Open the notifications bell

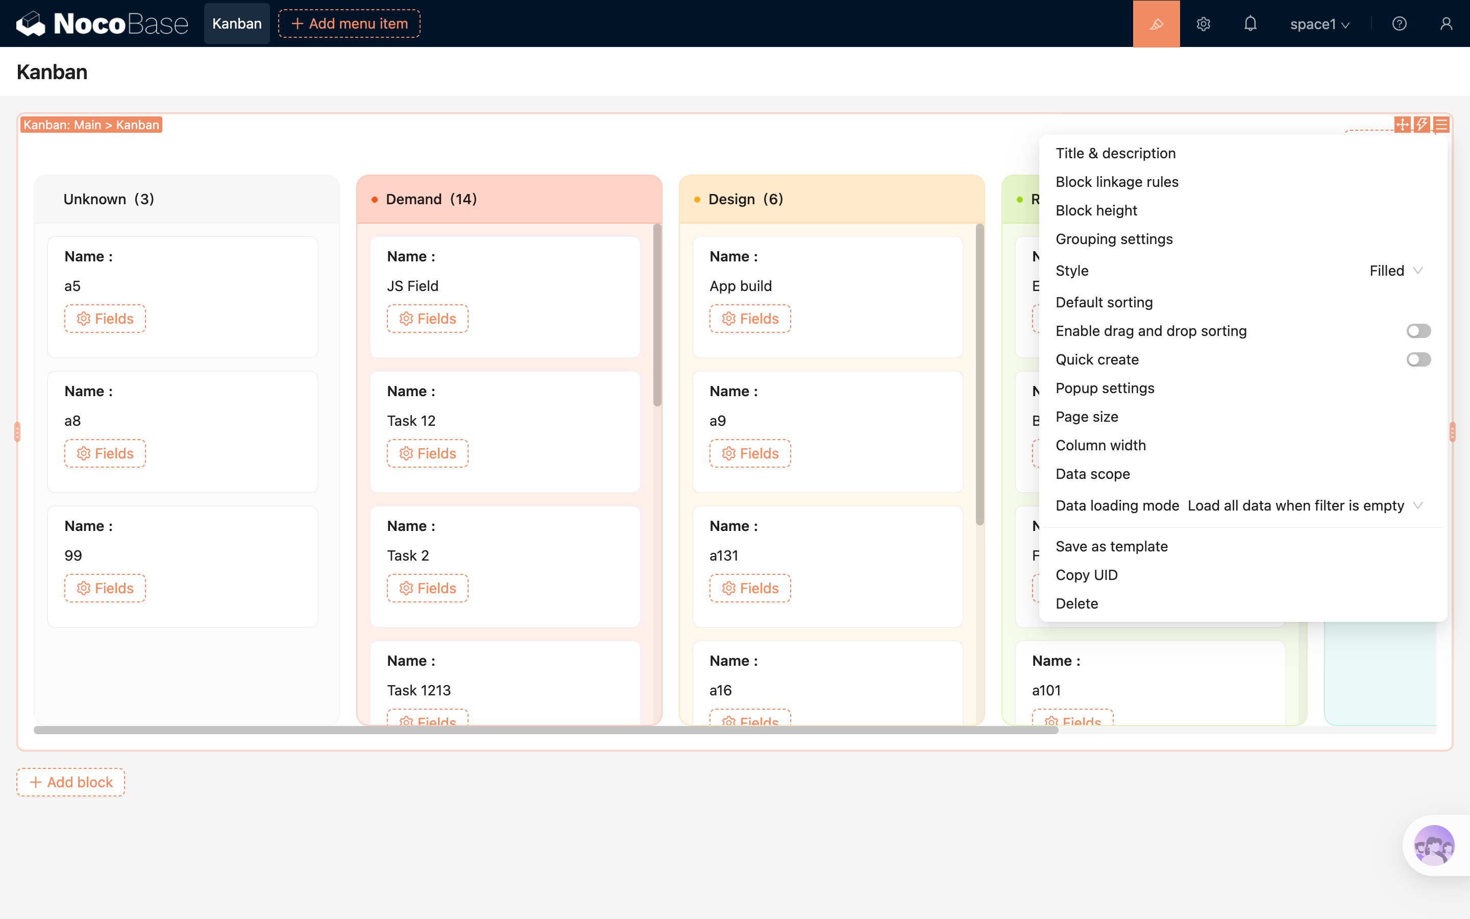click(x=1250, y=23)
